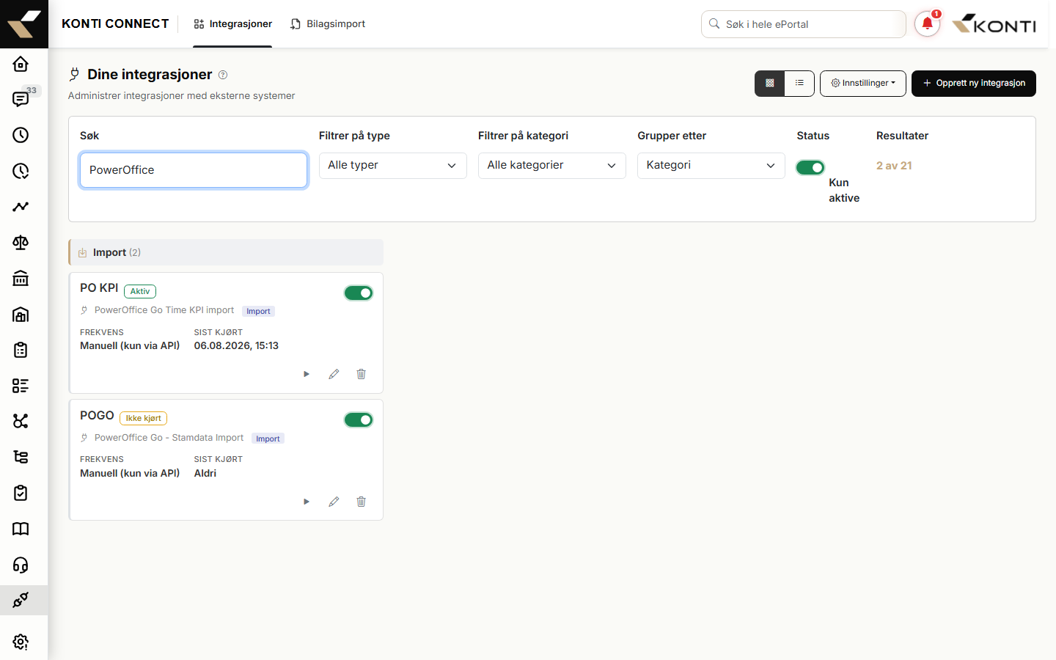Open the balance scale sidebar icon
1056x660 pixels.
coord(21,243)
